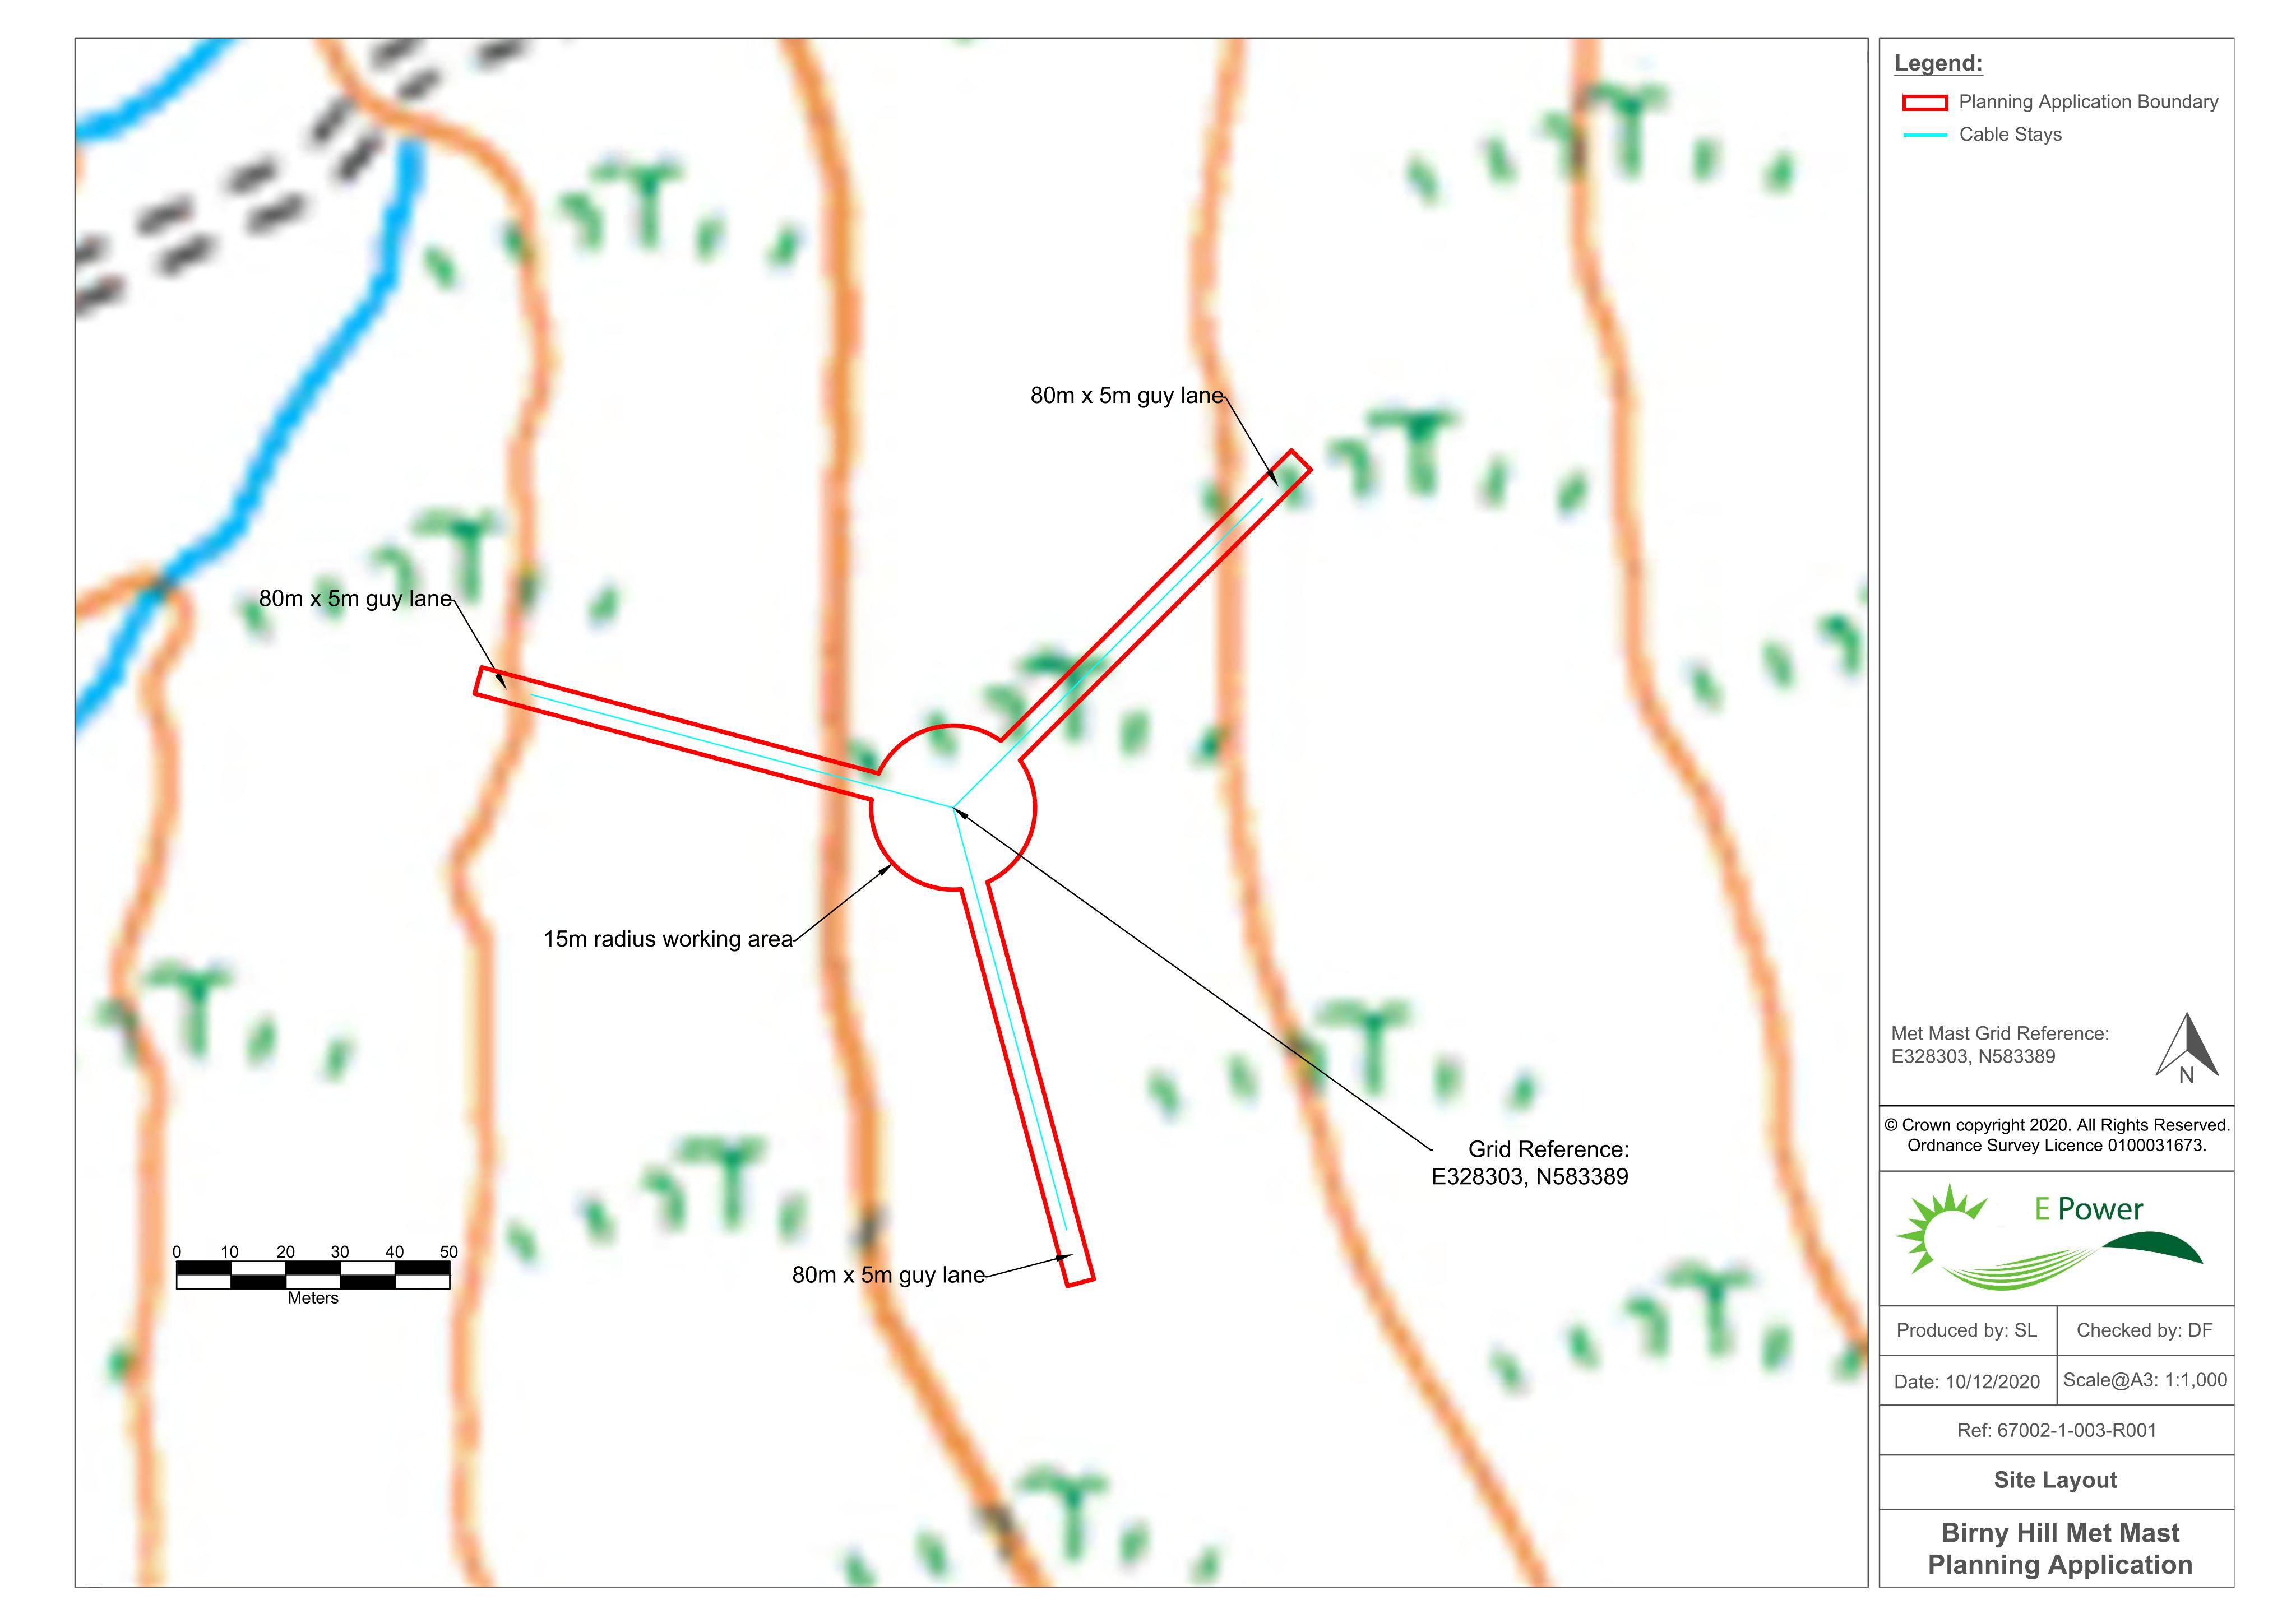Click 'Birny Hill Met Mast Planning Application' title
2296x1623 pixels.
pyautogui.click(x=2059, y=1549)
